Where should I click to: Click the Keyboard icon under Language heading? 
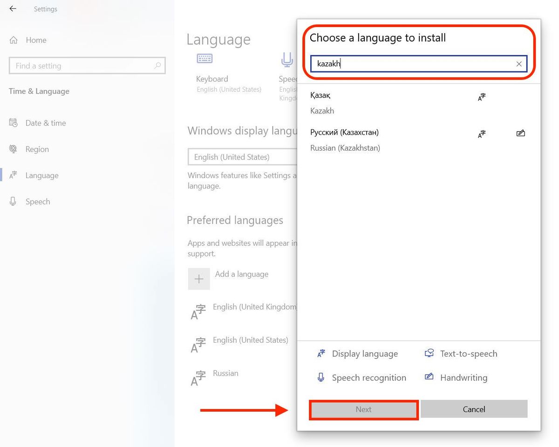tap(204, 58)
